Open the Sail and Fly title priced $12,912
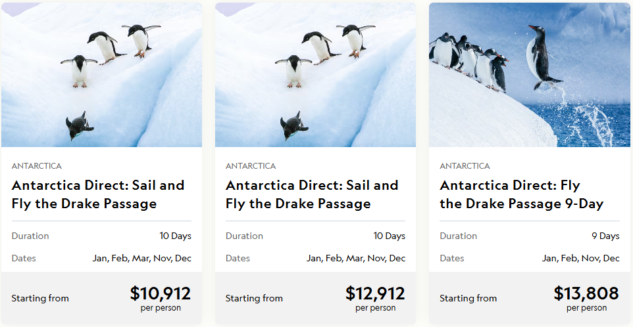Screen dimensions: 633x327 [x=312, y=194]
